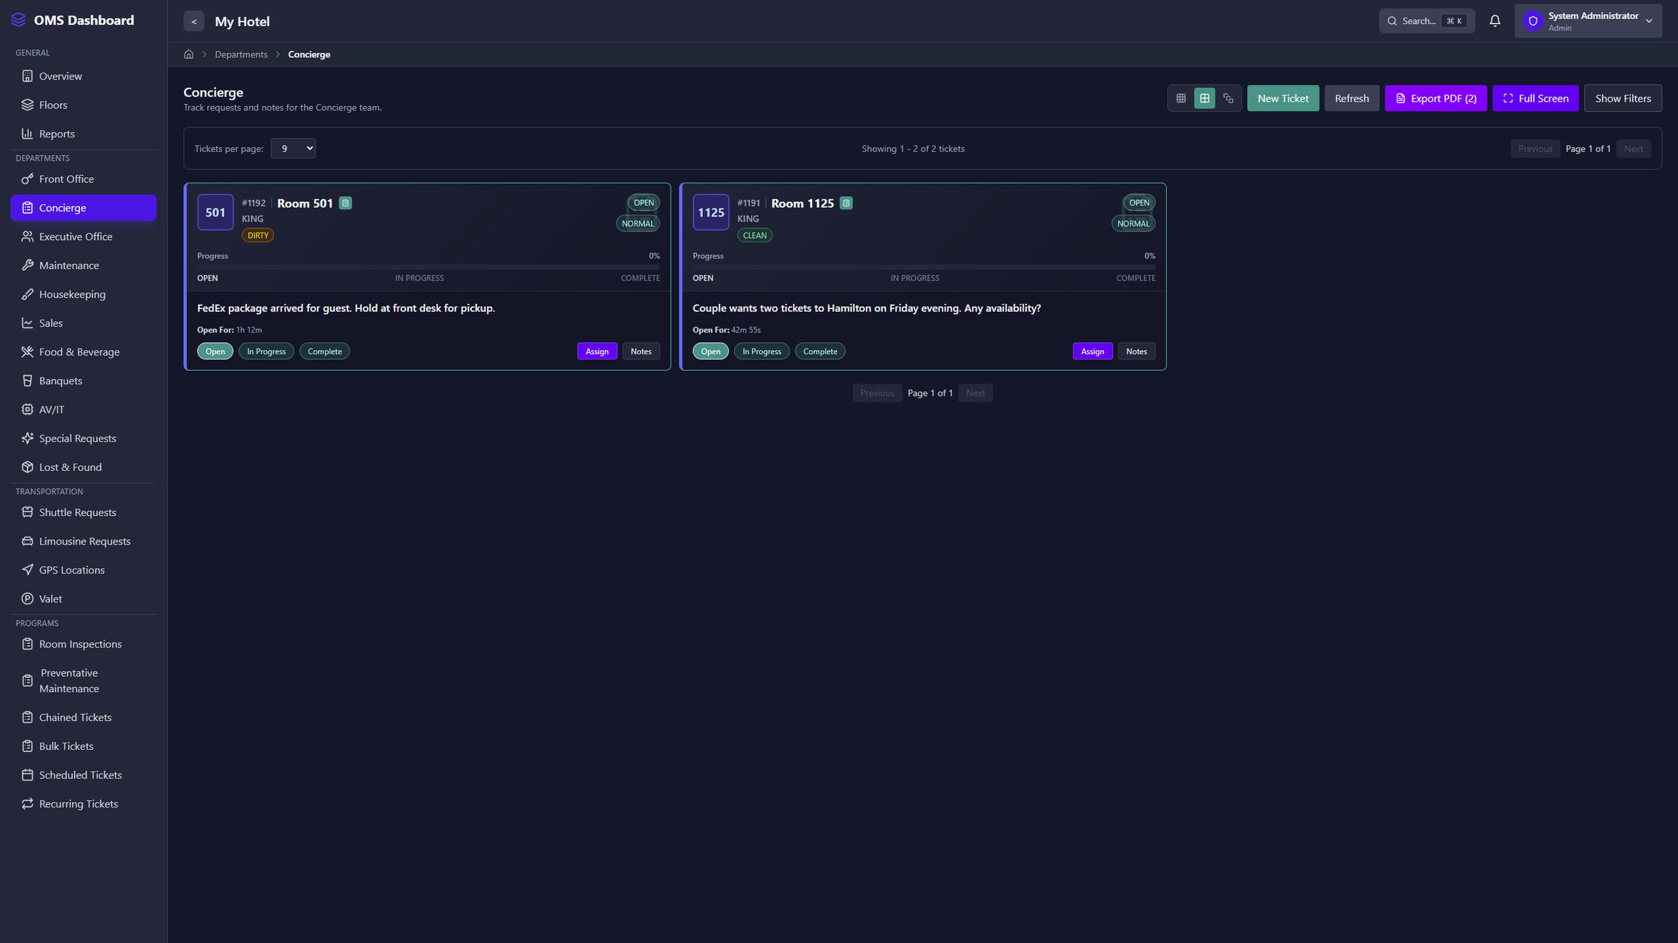Switch to the dense grid view icon
This screenshot has width=1678, height=943.
pyautogui.click(x=1181, y=99)
